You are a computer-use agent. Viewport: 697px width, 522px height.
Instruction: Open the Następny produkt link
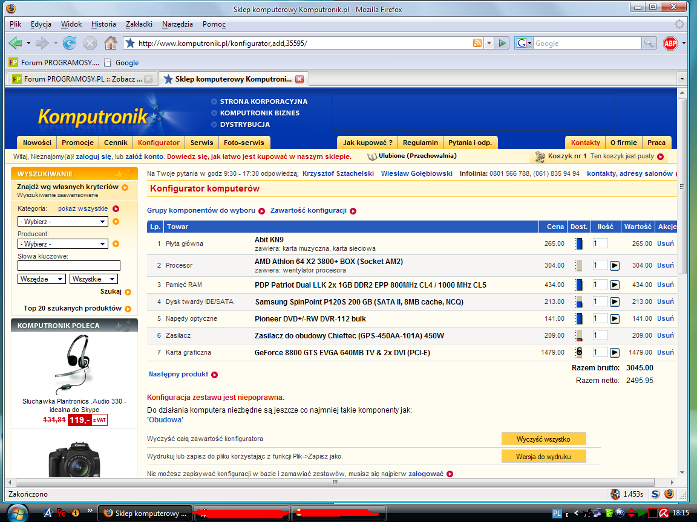click(x=178, y=374)
